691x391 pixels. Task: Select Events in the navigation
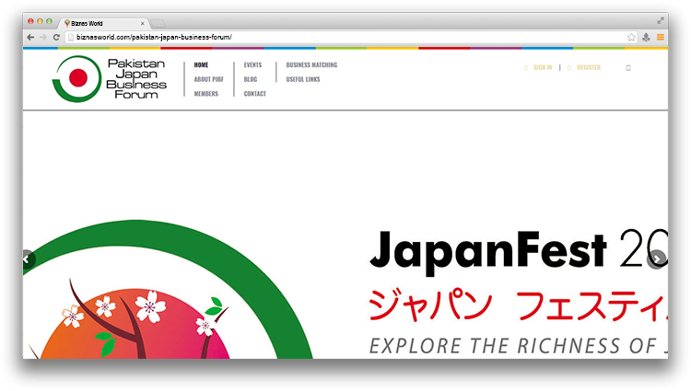(x=252, y=65)
